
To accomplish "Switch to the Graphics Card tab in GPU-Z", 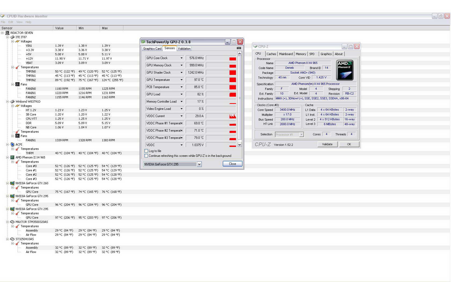I will (x=152, y=49).
